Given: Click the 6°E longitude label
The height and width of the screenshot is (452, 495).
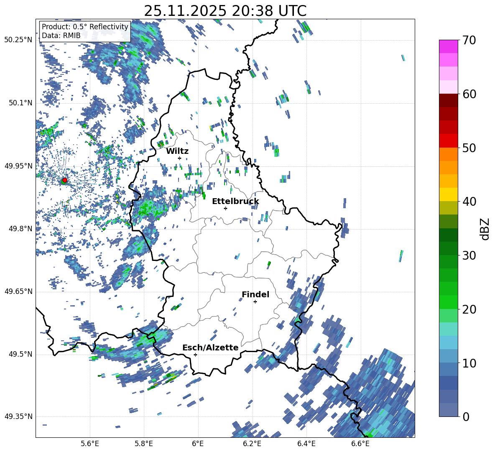Looking at the screenshot, I should [x=198, y=444].
